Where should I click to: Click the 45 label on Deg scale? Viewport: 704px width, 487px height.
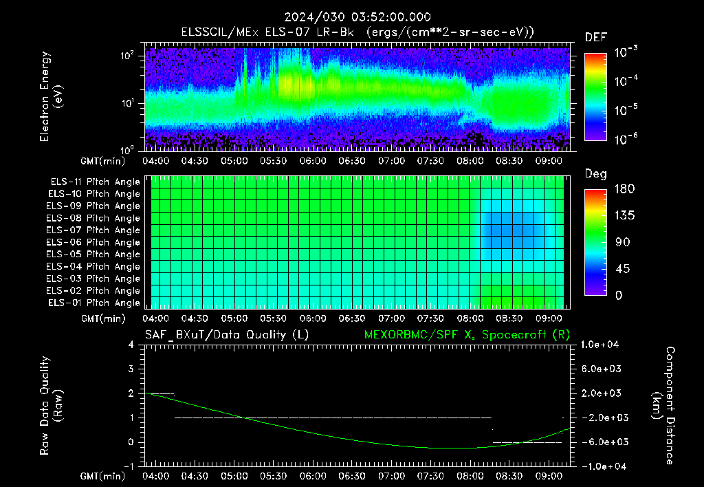622,269
